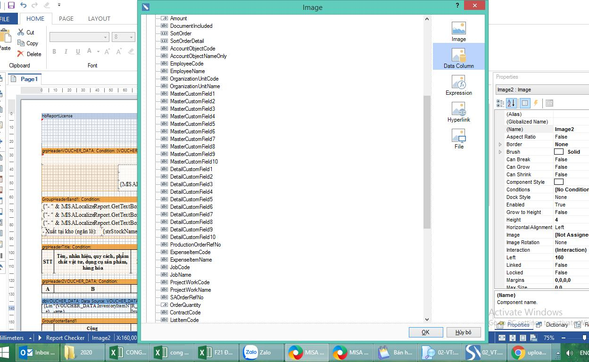The height and width of the screenshot is (362, 589).
Task: Confirm the dialog with OK
Action: (x=425, y=332)
